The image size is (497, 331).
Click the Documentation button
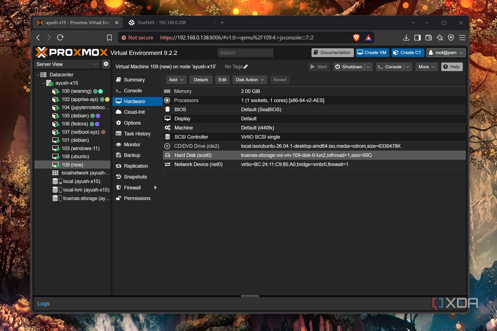click(332, 53)
